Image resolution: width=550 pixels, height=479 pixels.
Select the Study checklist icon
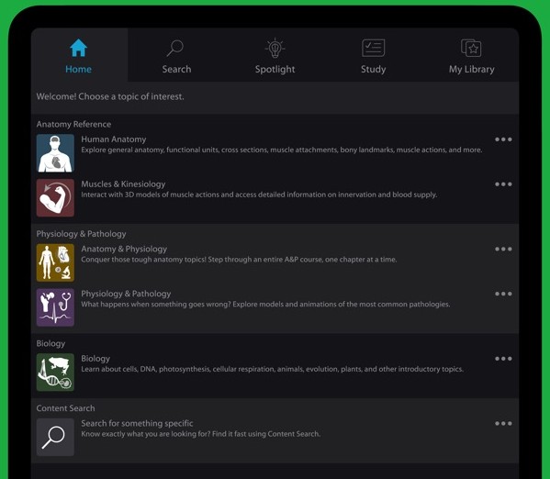(x=373, y=48)
